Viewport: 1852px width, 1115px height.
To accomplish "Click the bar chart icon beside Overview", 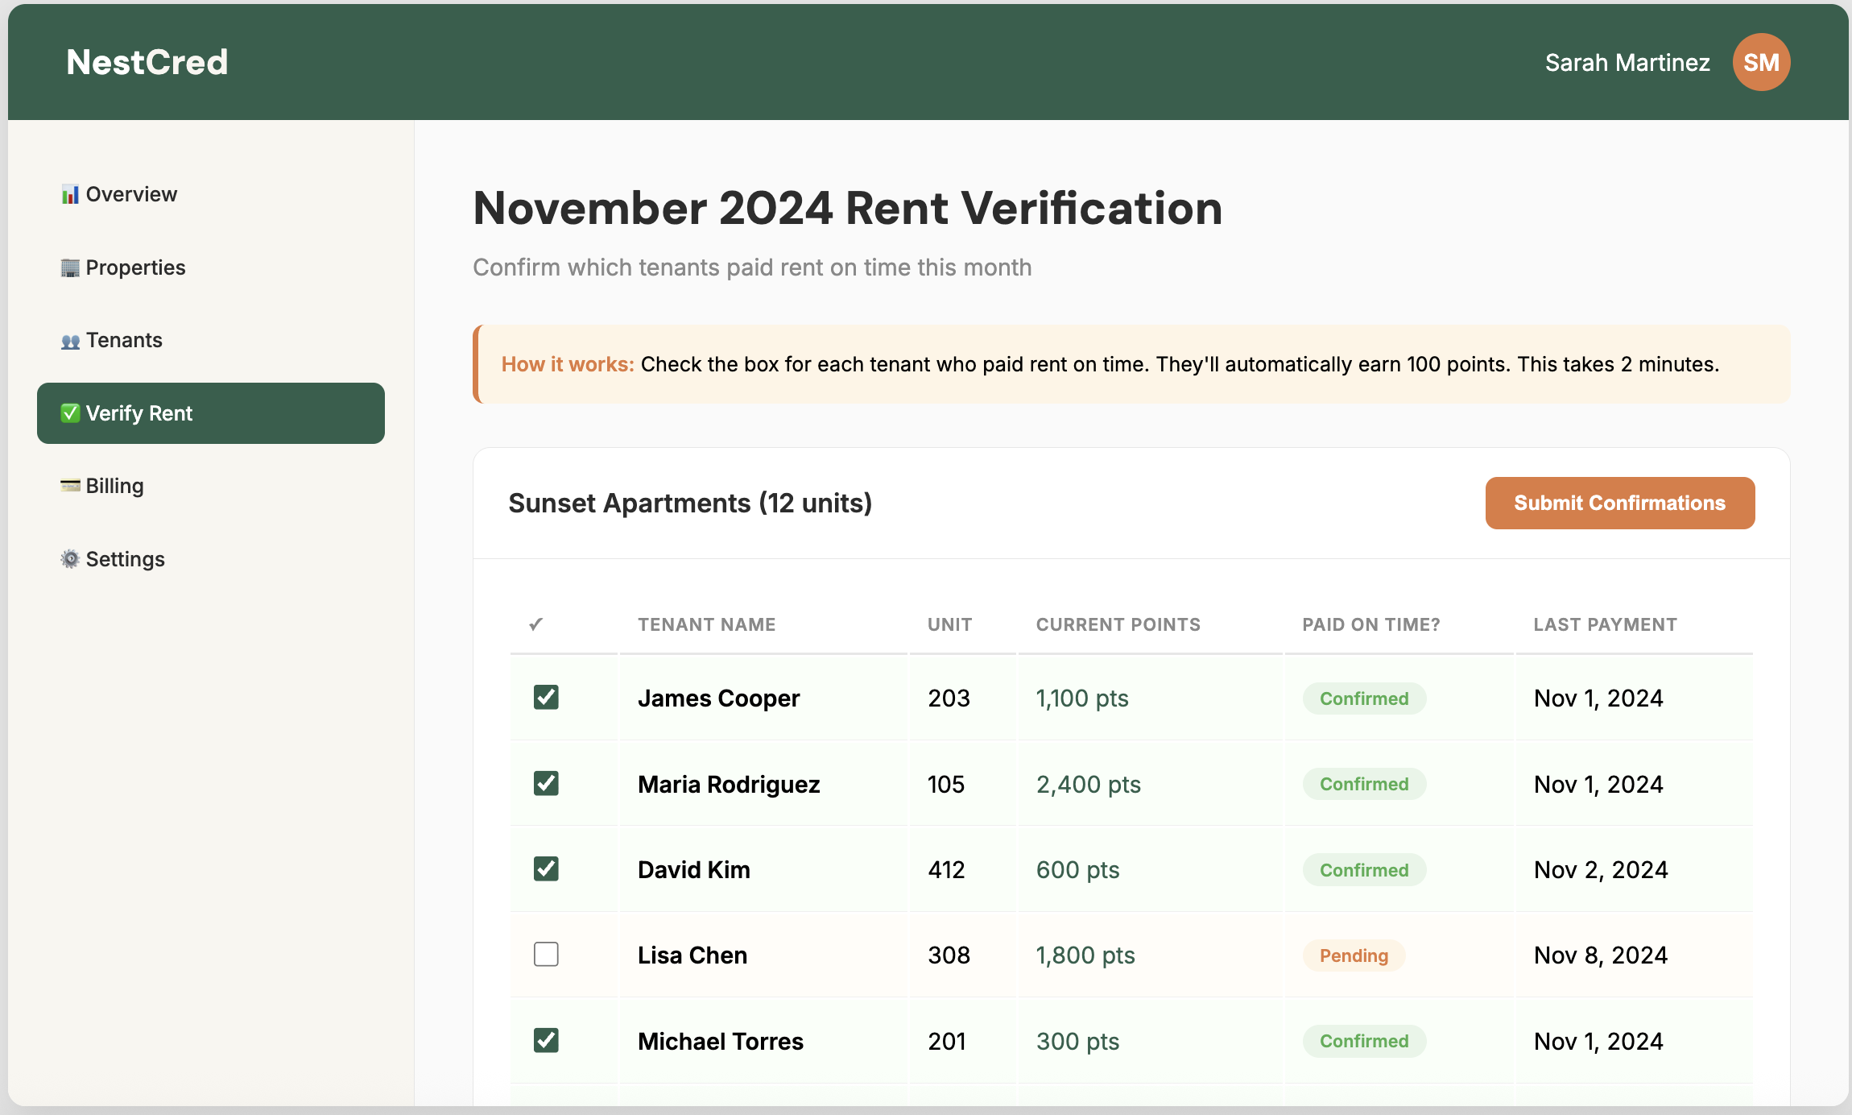I will click(x=69, y=193).
